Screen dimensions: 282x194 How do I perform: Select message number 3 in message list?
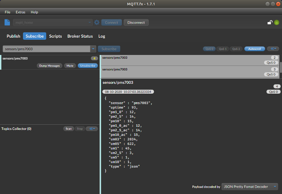pos(190,72)
